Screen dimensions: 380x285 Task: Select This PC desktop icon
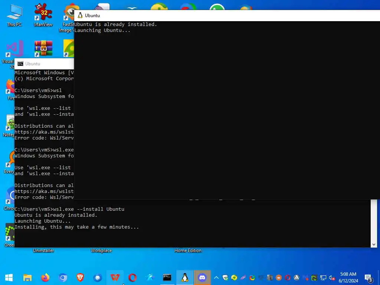pos(14,15)
